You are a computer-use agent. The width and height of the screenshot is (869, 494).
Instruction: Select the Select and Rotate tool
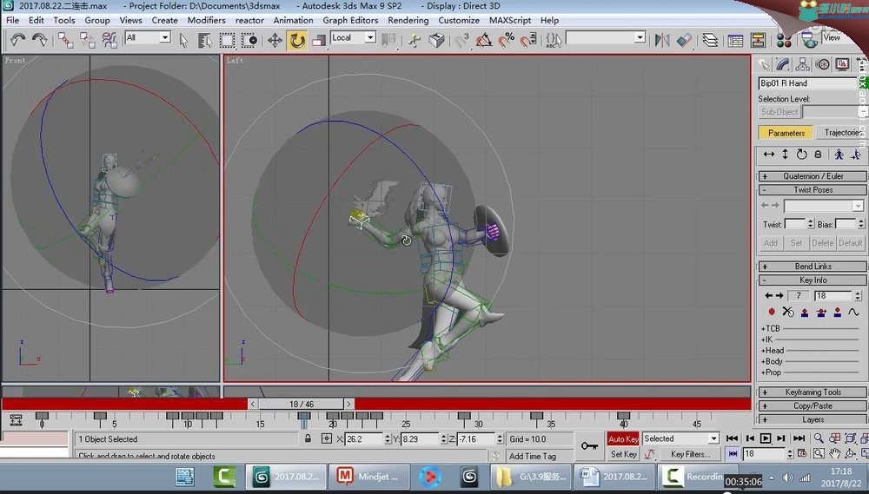pos(297,40)
